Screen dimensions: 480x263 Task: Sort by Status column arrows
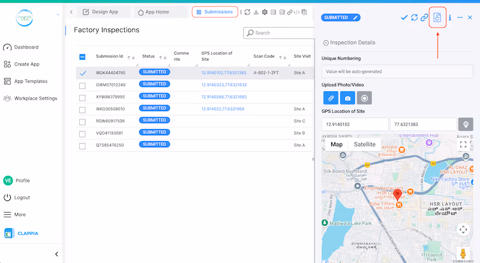coord(163,58)
